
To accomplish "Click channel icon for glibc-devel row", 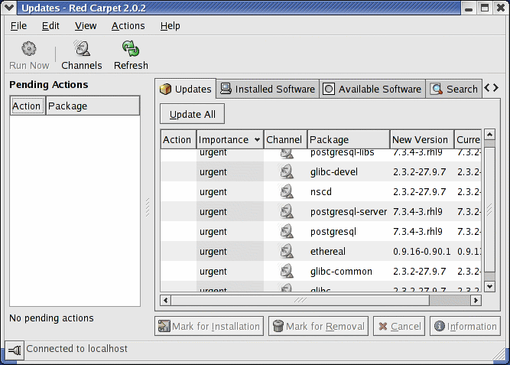I will pyautogui.click(x=287, y=172).
